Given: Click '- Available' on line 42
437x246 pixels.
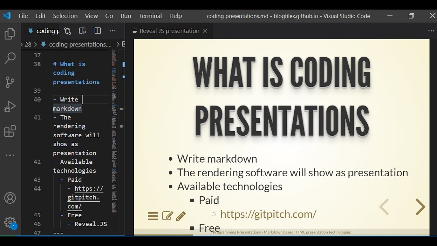Looking at the screenshot, I should tap(73, 162).
